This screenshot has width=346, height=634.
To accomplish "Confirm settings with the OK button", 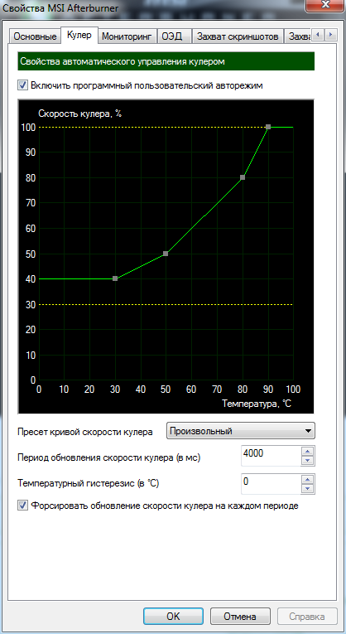I will click(x=173, y=617).
